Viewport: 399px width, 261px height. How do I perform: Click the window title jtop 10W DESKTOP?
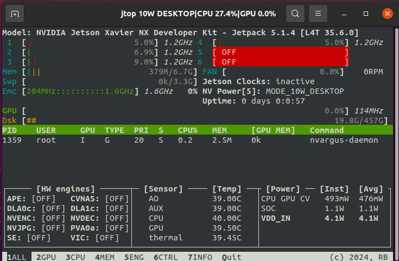pyautogui.click(x=198, y=14)
